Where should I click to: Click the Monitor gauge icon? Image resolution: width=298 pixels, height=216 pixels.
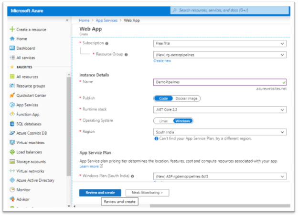pos(12,189)
